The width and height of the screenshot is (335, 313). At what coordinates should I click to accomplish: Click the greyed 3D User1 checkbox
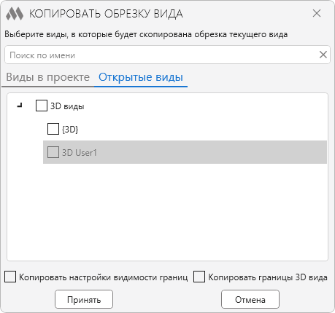[53, 152]
